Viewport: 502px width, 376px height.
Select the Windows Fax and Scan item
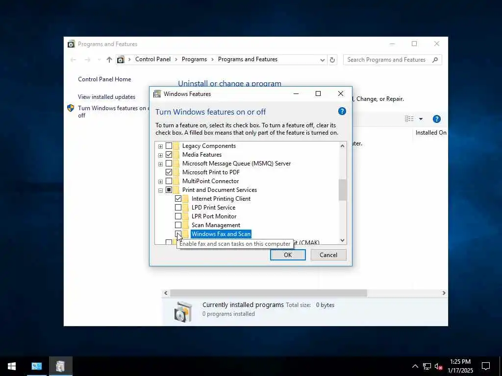[221, 234]
